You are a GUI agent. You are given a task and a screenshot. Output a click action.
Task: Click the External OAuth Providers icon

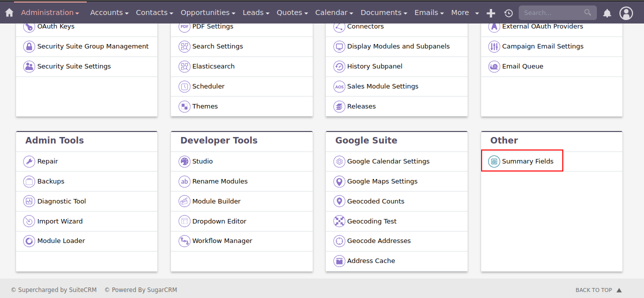(x=494, y=26)
